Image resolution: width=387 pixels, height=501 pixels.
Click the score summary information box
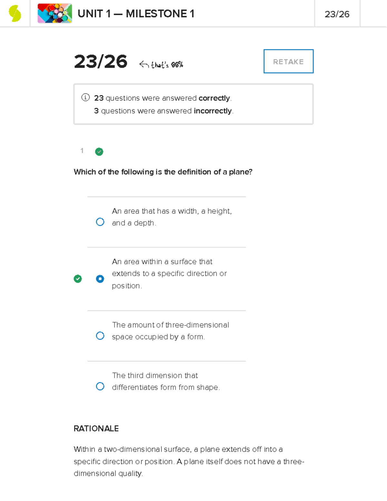193,103
